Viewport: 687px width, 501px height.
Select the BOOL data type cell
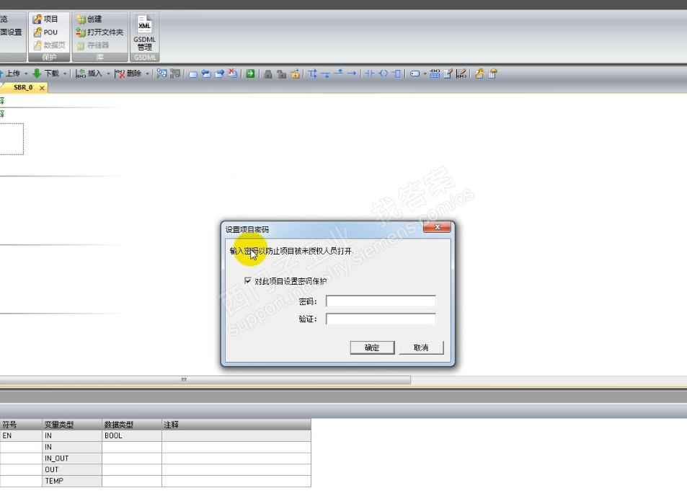coord(132,435)
